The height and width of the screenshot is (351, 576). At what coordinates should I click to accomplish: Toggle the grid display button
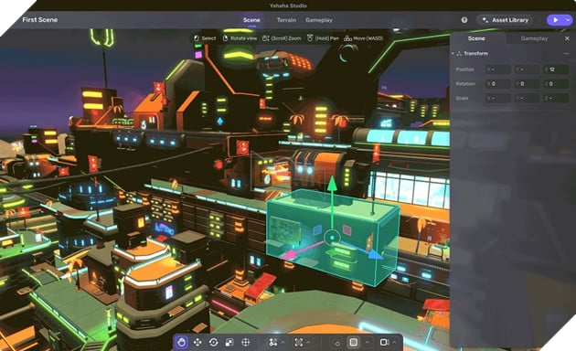tap(354, 343)
